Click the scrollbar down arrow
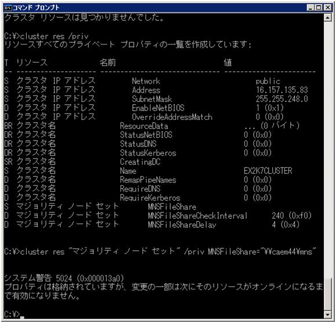The width and height of the screenshot is (336, 323). coord(328,314)
